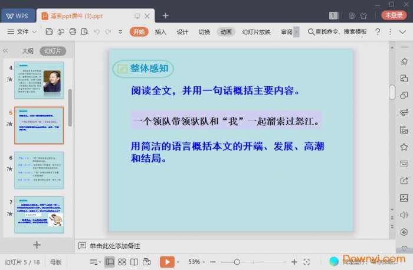Select slide 4 thumbnail with portrait photo
Viewport: 413px width, 270px height.
tap(39, 80)
